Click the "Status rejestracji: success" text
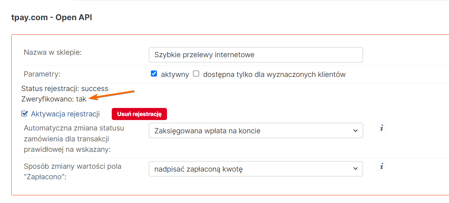This screenshot has width=449, height=203. point(65,89)
